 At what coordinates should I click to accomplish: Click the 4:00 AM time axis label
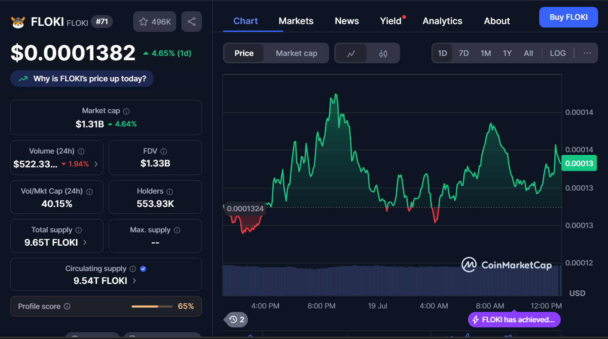click(x=434, y=306)
